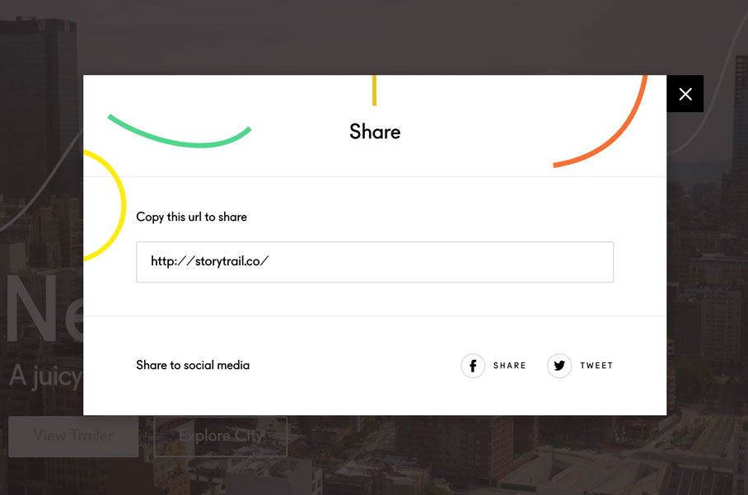Click the Twitter bird icon
This screenshot has width=748, height=495.
click(559, 366)
